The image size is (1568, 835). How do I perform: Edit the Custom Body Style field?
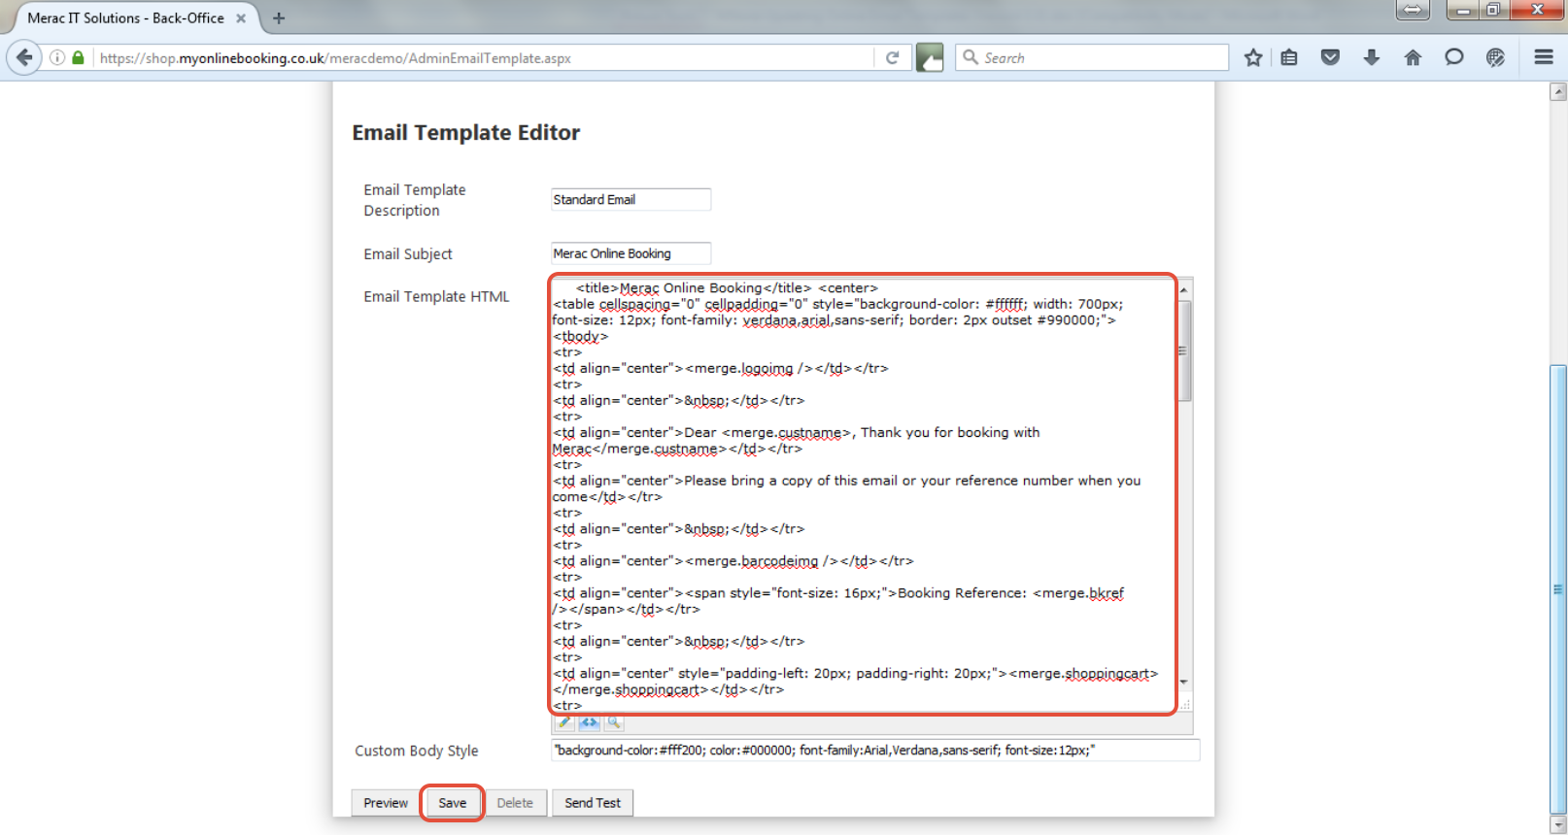pyautogui.click(x=875, y=751)
